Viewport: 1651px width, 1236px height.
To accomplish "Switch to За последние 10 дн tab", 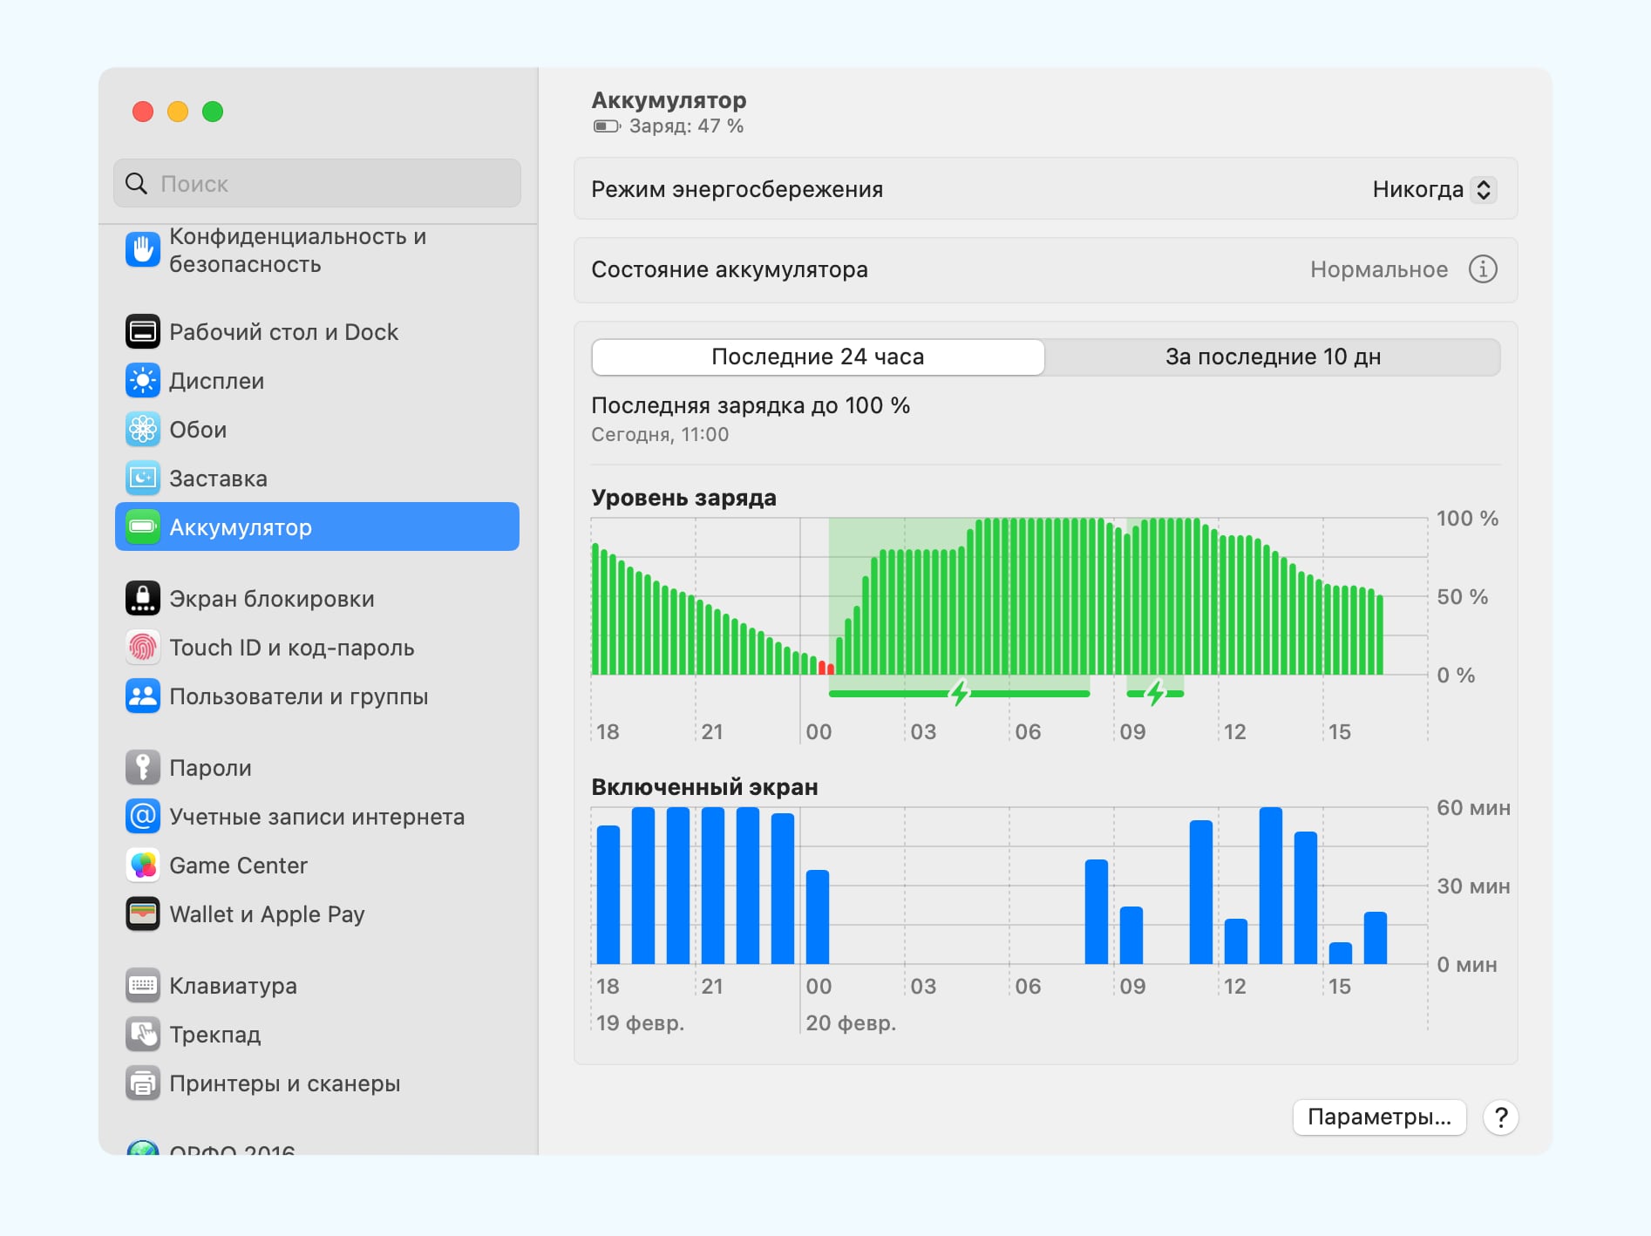I will click(x=1273, y=357).
